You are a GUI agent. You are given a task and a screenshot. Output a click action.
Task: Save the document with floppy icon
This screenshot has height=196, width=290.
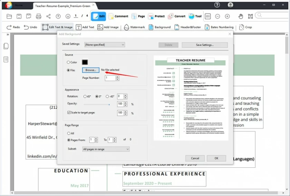point(19,16)
